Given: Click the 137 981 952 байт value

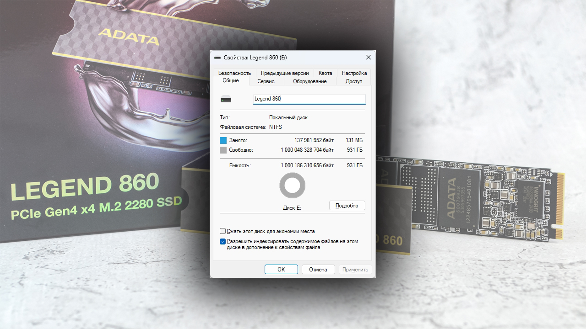Looking at the screenshot, I should [x=314, y=140].
